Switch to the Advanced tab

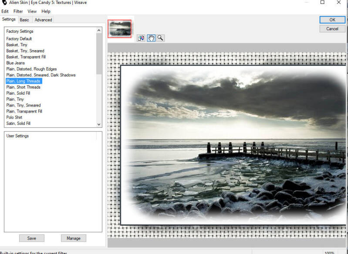click(x=43, y=20)
